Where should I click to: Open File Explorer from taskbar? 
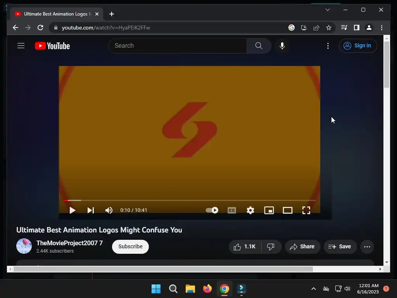click(x=190, y=289)
